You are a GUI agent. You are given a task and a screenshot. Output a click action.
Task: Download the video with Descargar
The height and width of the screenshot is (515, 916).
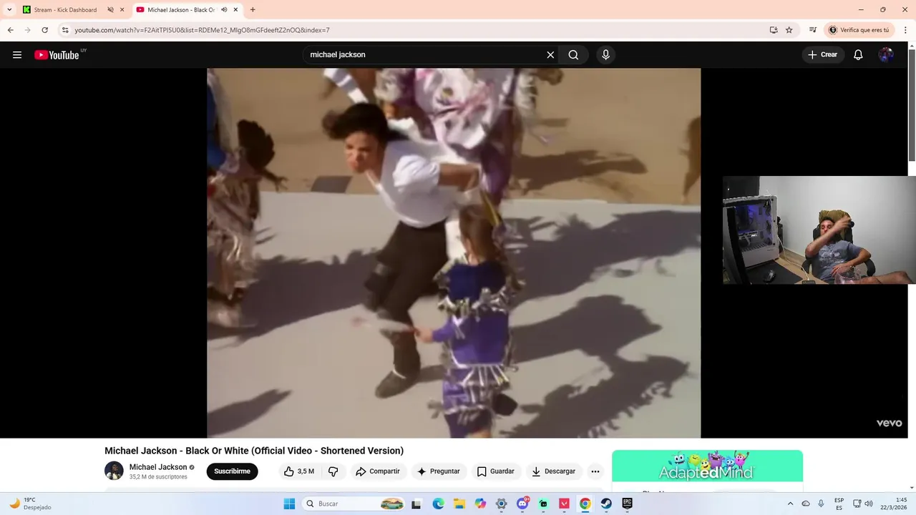point(554,471)
